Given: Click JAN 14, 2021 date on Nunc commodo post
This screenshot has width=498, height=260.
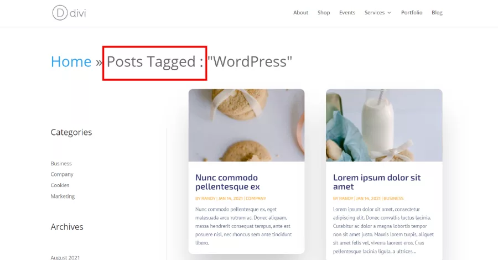Looking at the screenshot, I should click(231, 199).
